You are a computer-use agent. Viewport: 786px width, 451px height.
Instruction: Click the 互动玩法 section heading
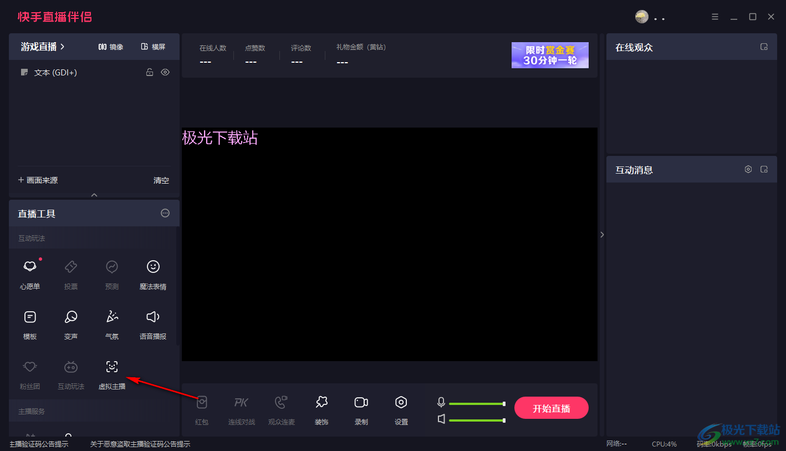pyautogui.click(x=32, y=238)
